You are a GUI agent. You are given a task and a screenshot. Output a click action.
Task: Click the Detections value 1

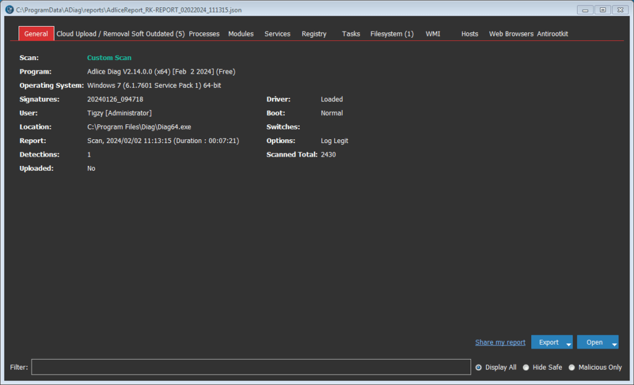click(x=89, y=155)
